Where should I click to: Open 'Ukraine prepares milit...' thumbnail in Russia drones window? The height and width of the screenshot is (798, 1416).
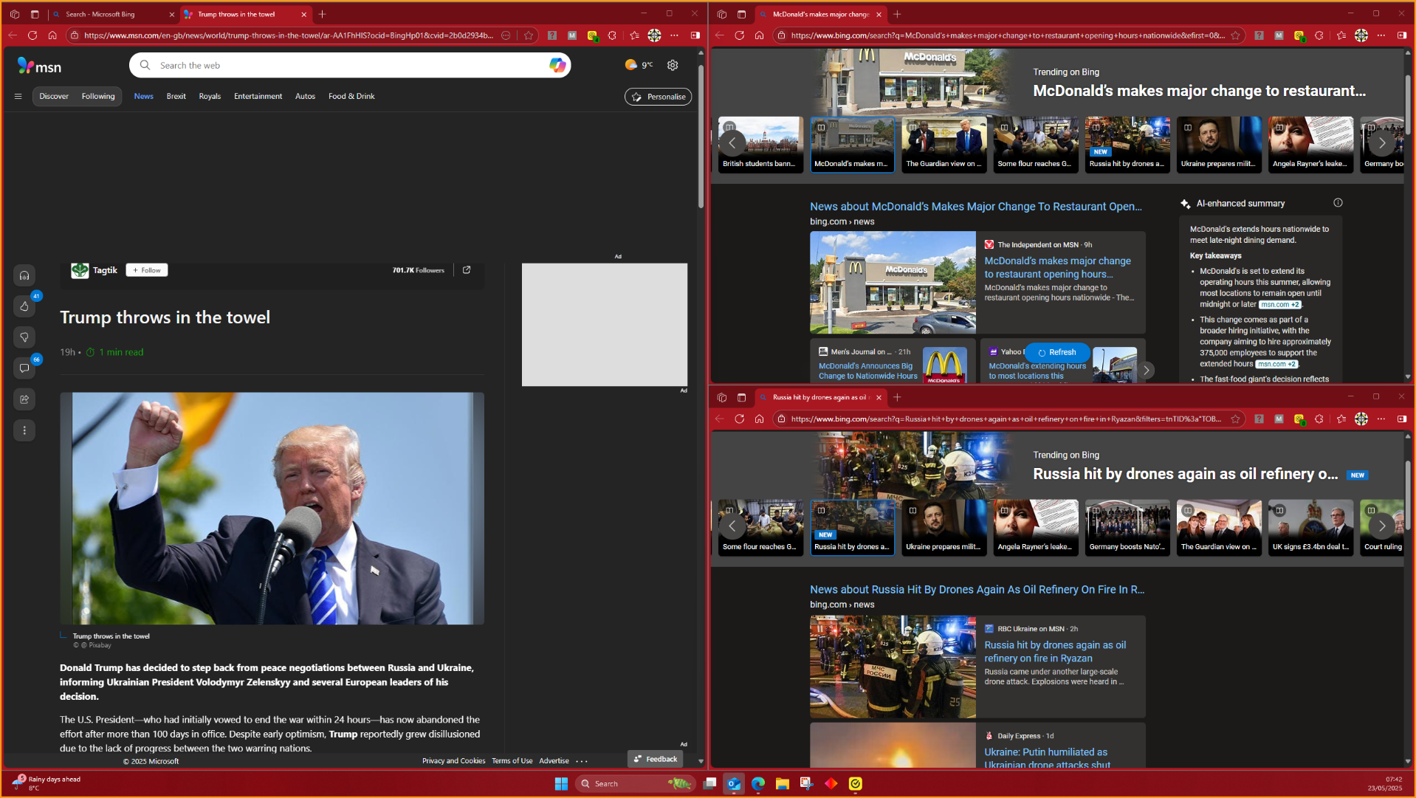[x=944, y=528]
